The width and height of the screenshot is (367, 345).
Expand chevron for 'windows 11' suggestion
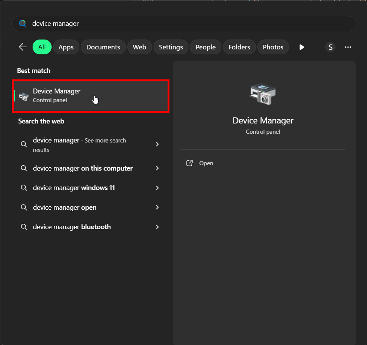[157, 188]
